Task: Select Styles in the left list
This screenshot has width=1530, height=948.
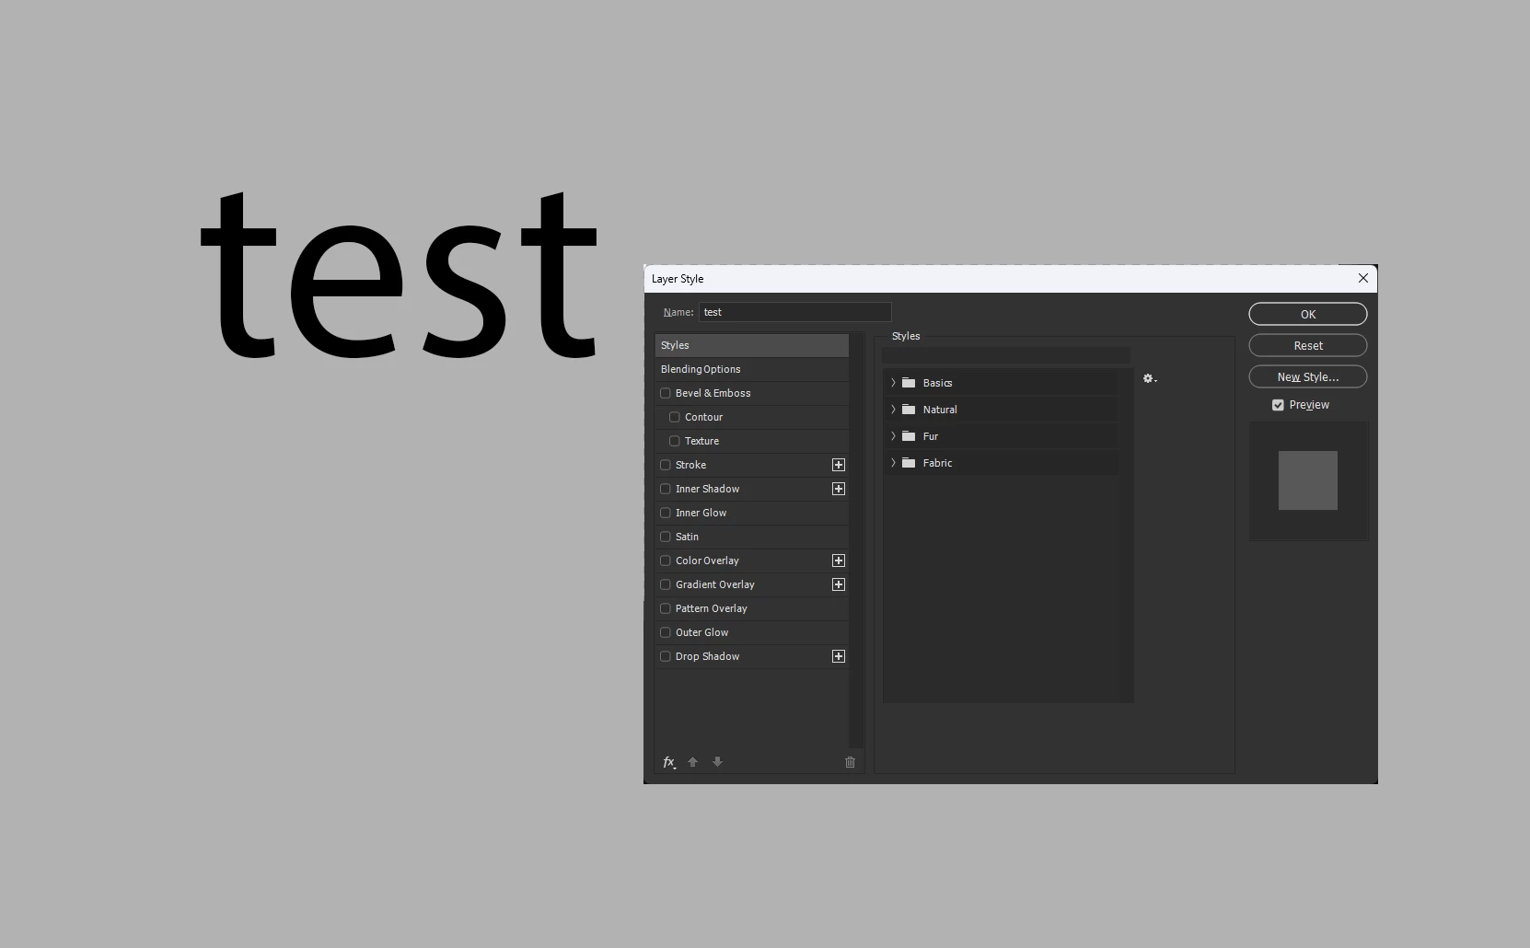Action: (x=751, y=345)
